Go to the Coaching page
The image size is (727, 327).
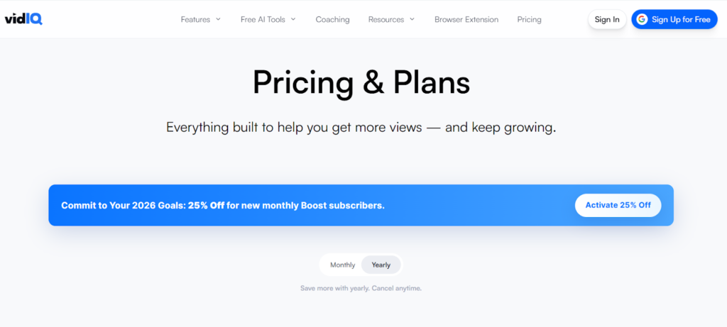point(332,19)
